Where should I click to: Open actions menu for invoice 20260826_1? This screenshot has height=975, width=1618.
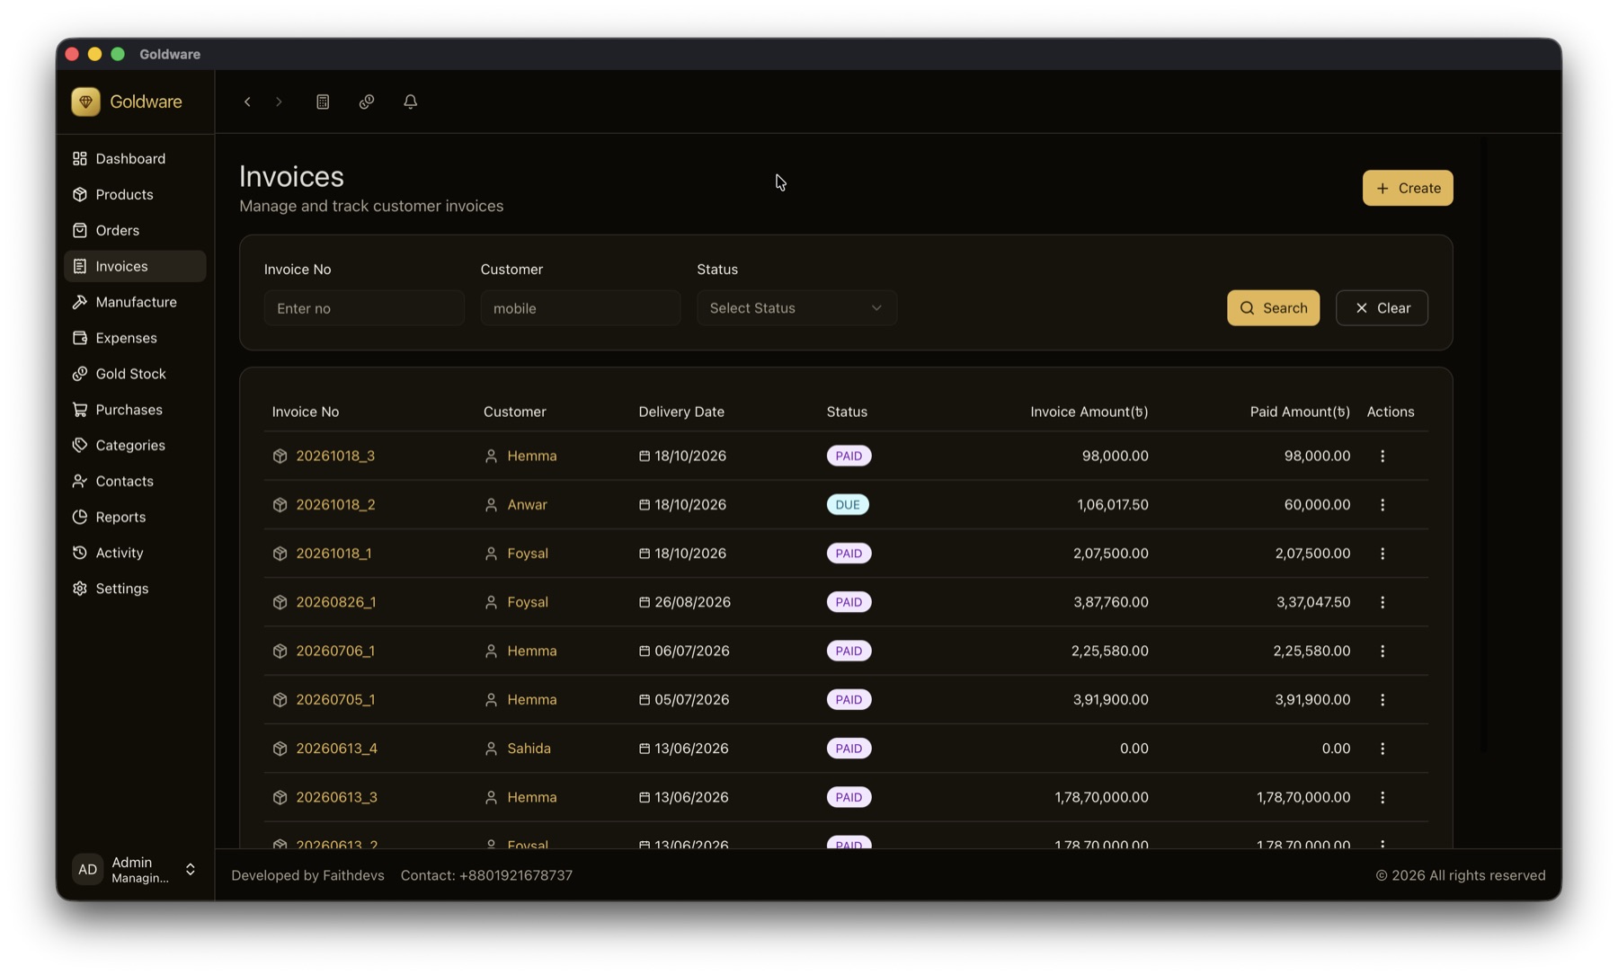point(1382,602)
